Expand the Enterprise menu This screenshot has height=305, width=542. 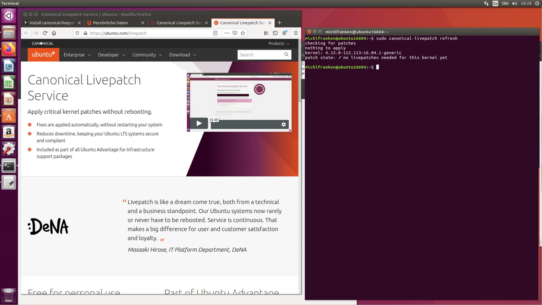pyautogui.click(x=77, y=55)
